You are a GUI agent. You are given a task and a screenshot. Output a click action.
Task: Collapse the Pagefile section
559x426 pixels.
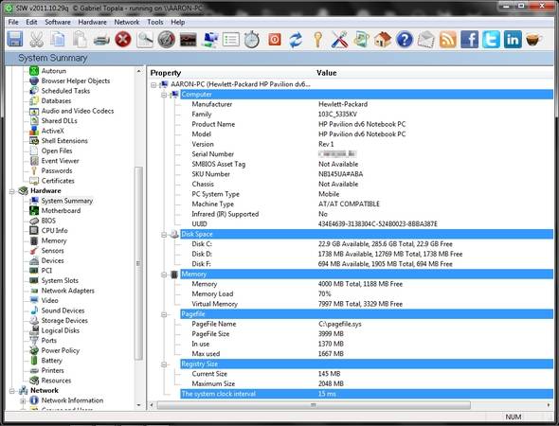(x=164, y=314)
